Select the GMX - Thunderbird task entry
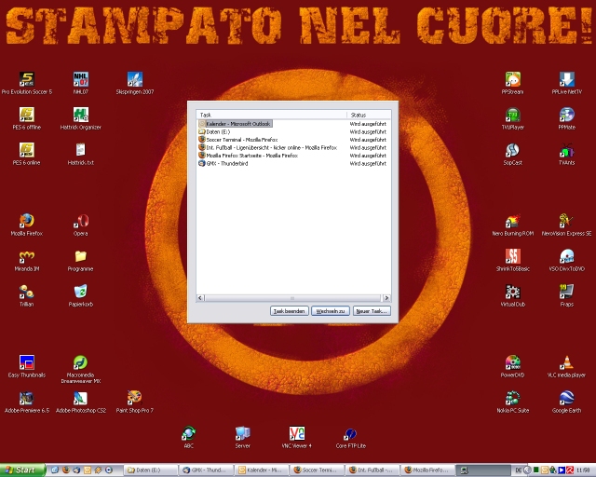Image resolution: width=596 pixels, height=477 pixels. pyautogui.click(x=226, y=164)
